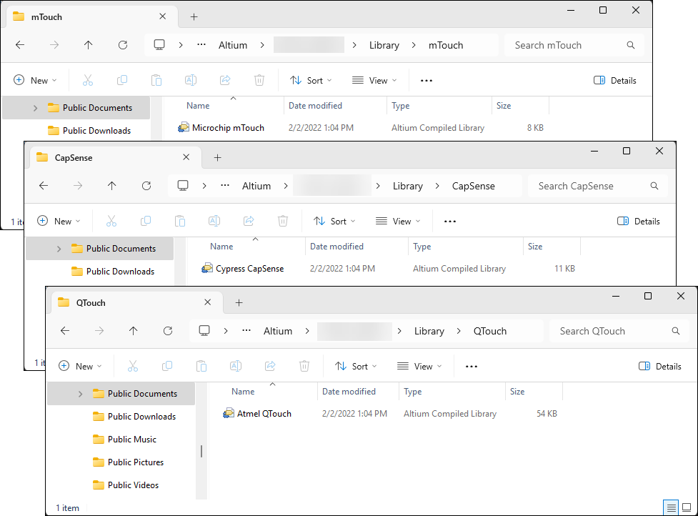The width and height of the screenshot is (698, 516).
Task: Select Atmel QTouch library file
Action: [x=264, y=414]
